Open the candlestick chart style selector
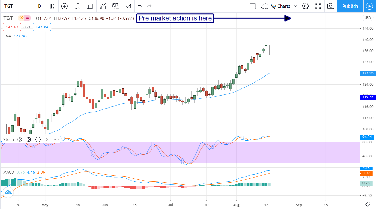 tap(52, 6)
